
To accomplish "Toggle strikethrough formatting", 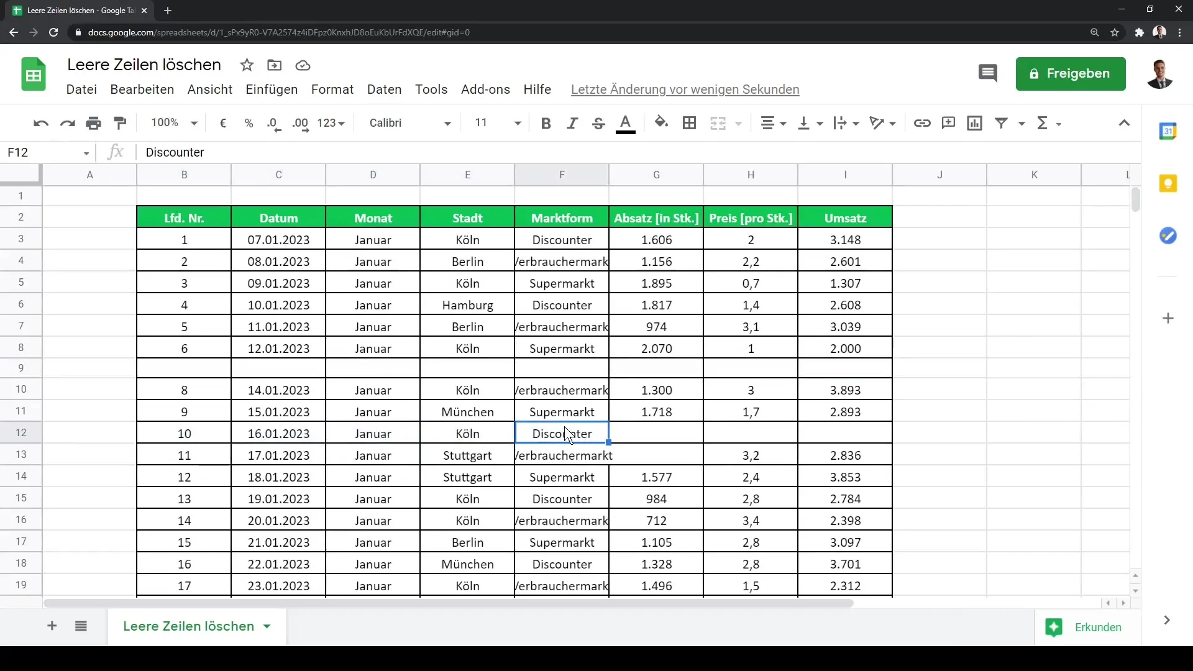I will click(x=598, y=123).
